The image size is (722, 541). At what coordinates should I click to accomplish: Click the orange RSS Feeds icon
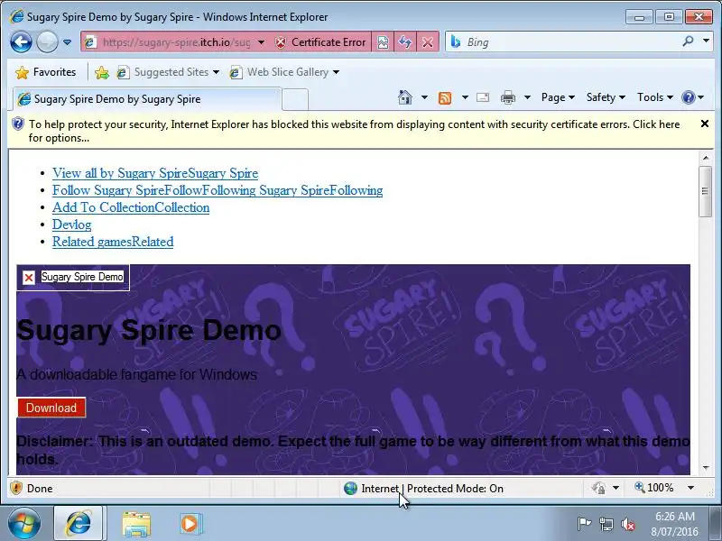point(445,97)
